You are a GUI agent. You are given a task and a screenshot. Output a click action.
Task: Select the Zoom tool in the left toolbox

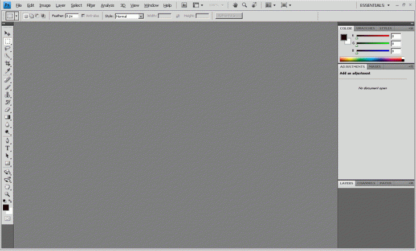coord(7,194)
